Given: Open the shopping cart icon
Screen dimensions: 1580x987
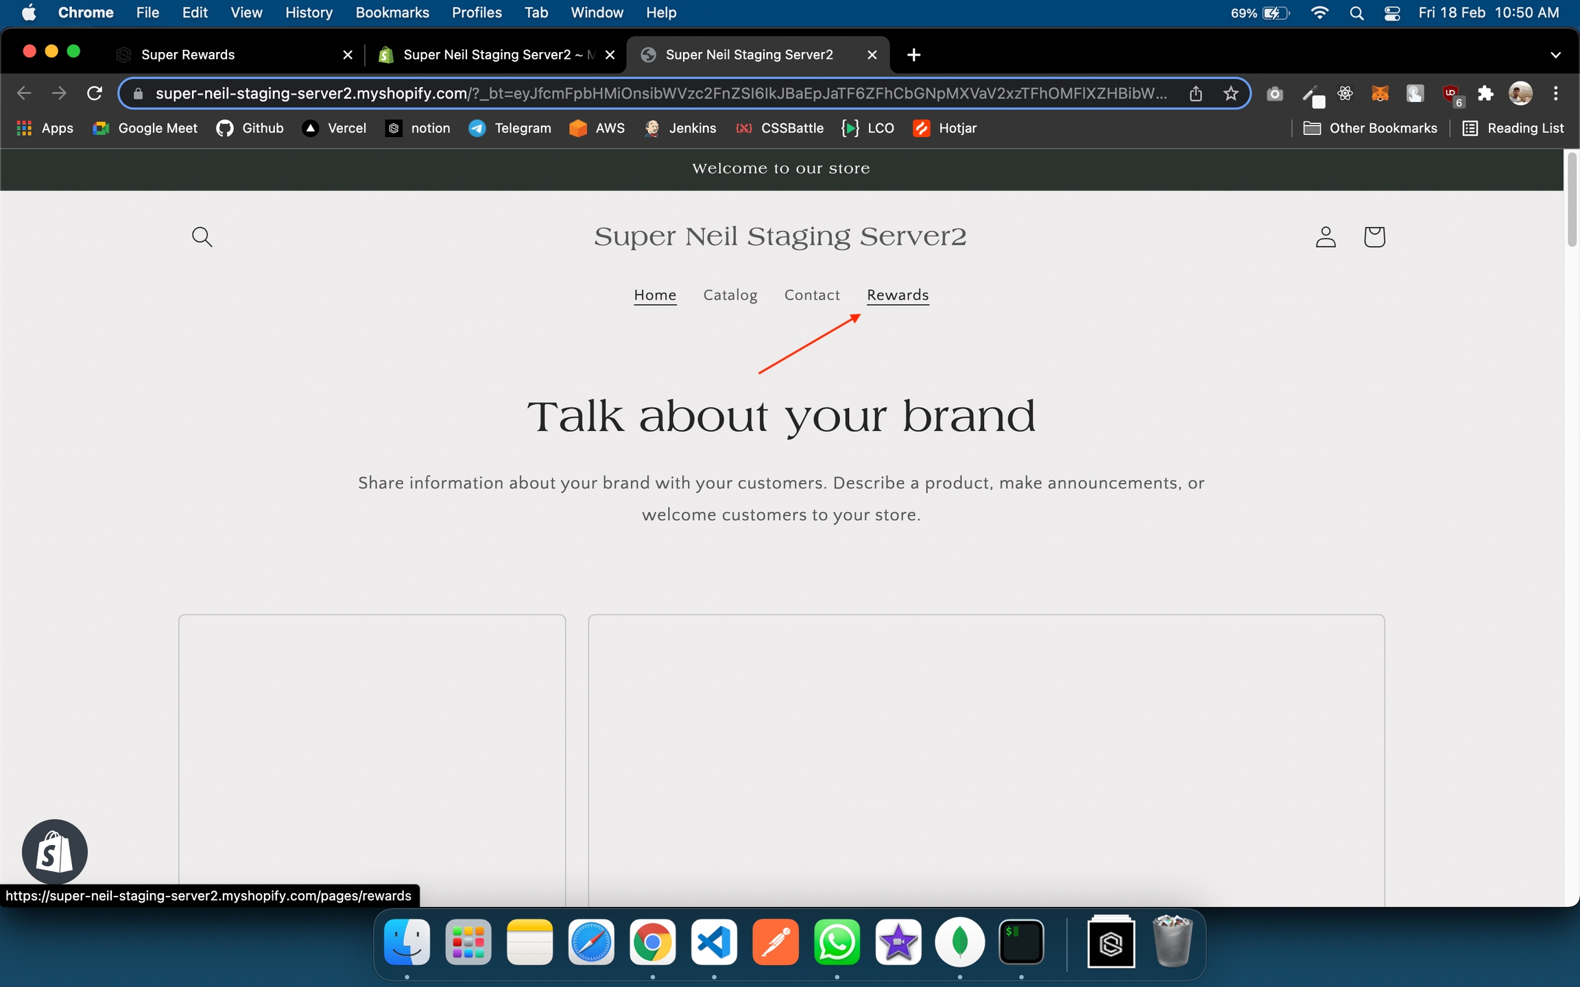Looking at the screenshot, I should tap(1374, 236).
